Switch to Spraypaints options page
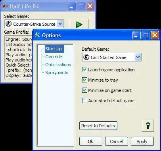 pos(57,73)
